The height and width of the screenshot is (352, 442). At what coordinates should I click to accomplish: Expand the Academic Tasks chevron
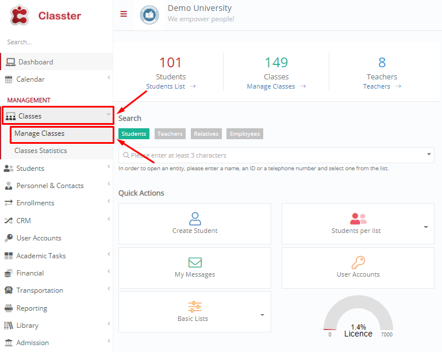coord(109,254)
